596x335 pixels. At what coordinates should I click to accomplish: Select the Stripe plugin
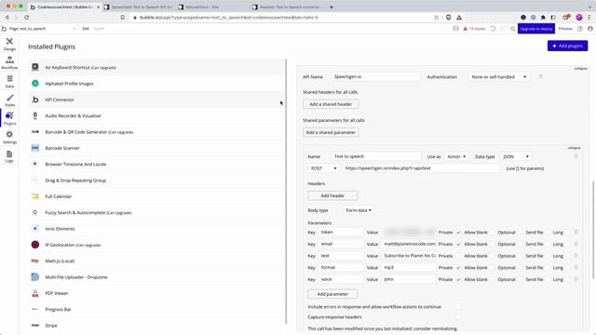tap(156, 326)
